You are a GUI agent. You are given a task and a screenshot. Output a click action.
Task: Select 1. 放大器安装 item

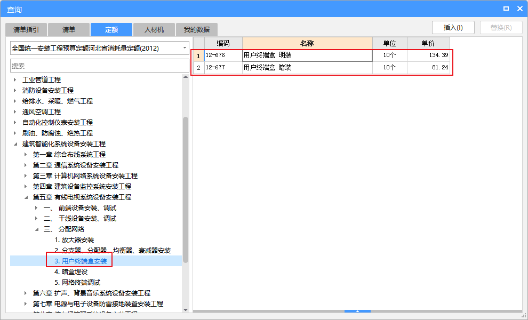74,240
